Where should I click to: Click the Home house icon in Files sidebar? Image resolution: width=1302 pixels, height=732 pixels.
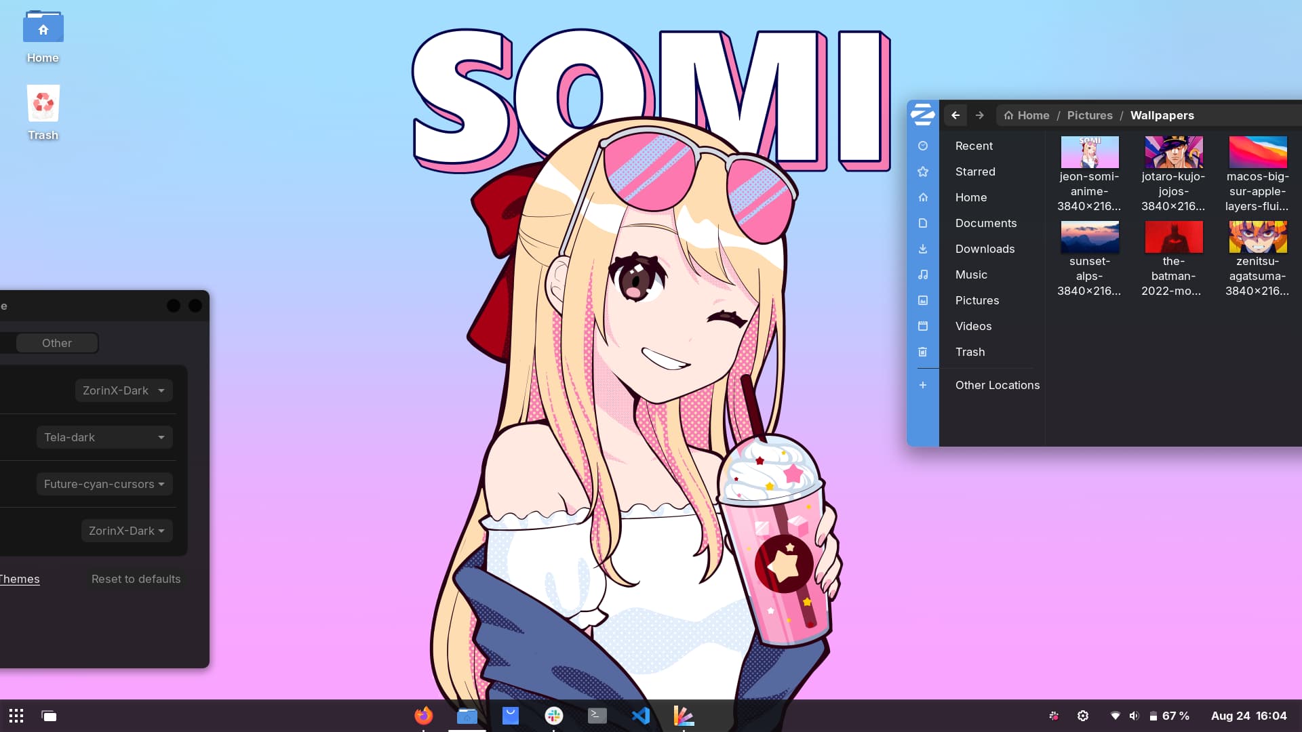click(923, 197)
